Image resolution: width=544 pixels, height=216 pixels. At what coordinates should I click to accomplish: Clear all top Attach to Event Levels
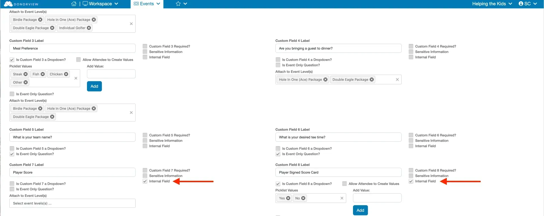coord(131,24)
